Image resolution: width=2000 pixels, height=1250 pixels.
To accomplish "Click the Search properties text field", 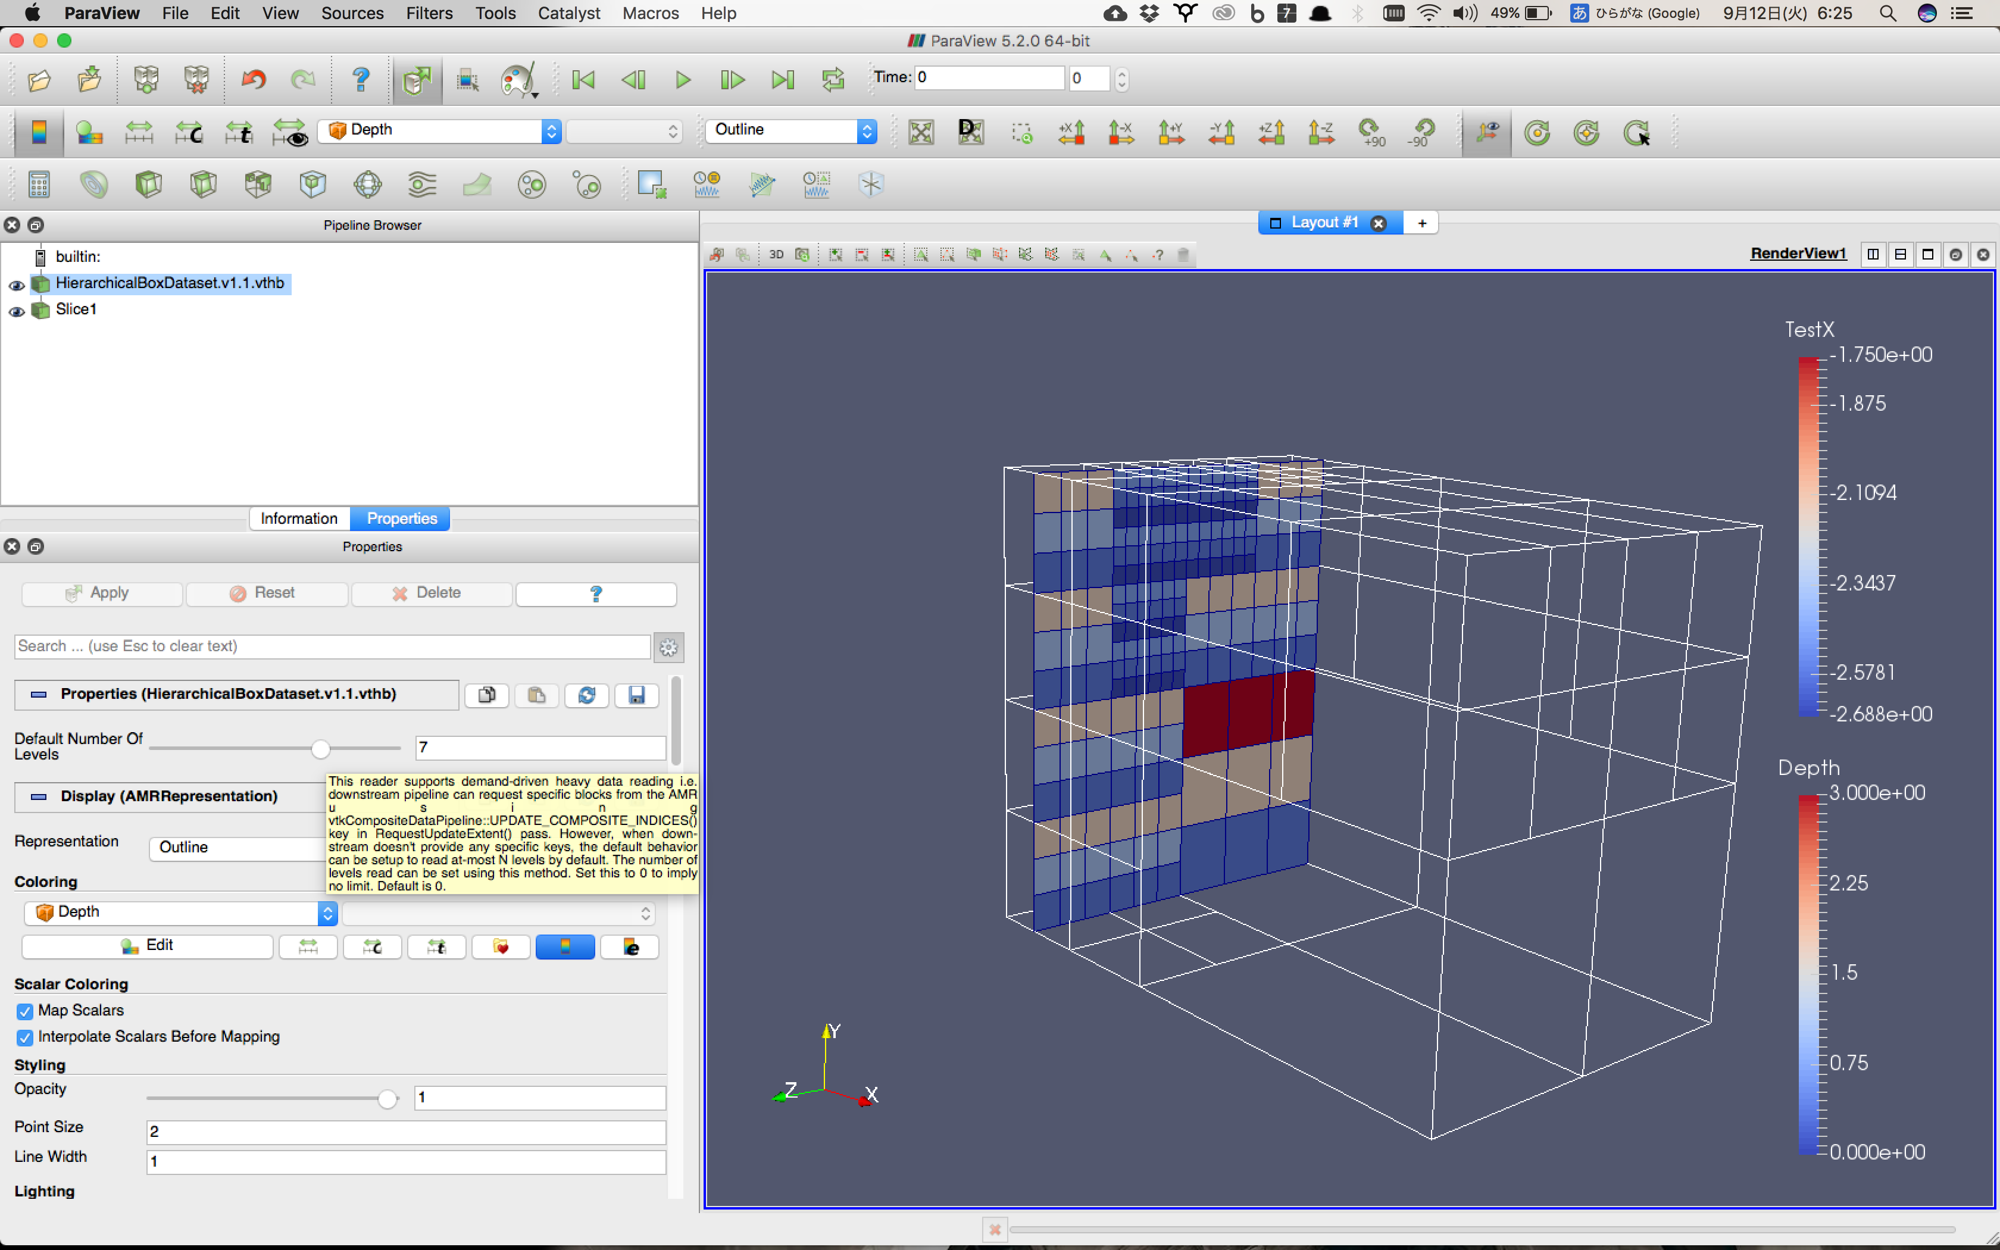I will coord(330,646).
